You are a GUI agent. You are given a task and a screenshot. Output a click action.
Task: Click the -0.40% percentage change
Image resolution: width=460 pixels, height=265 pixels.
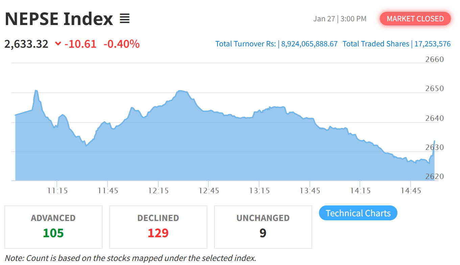pyautogui.click(x=121, y=44)
